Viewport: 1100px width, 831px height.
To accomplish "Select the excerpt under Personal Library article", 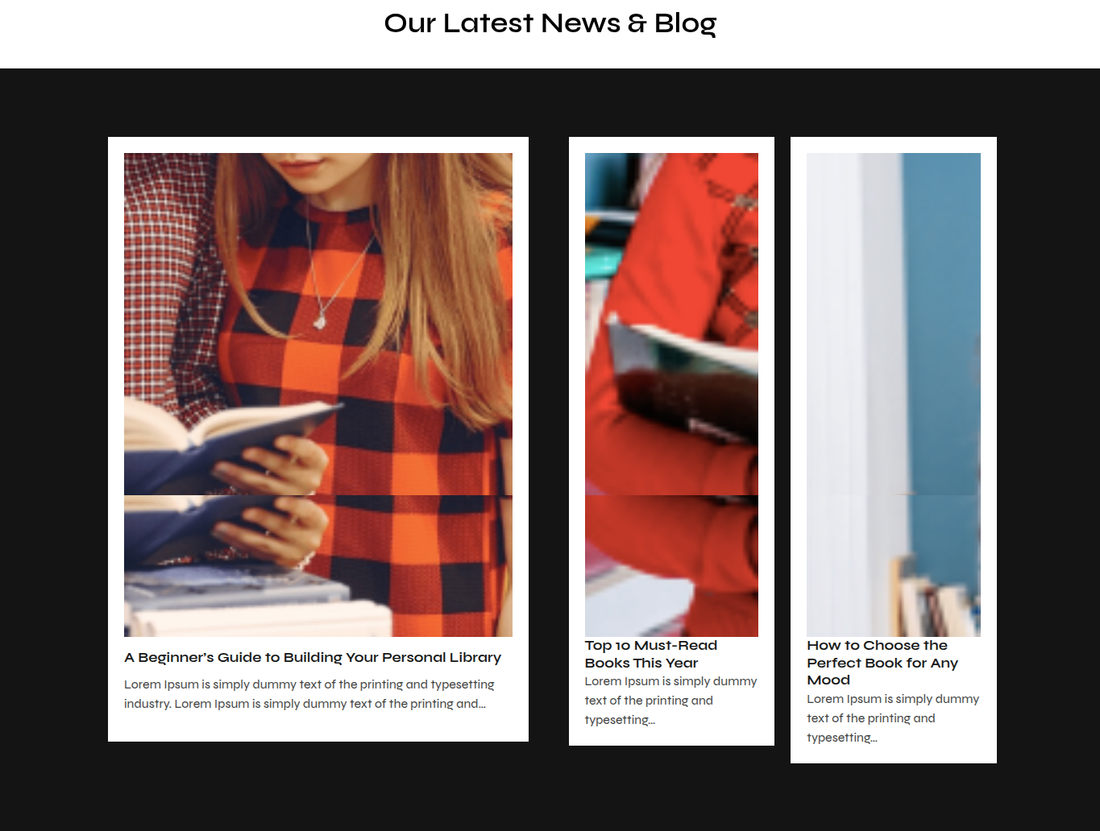I will point(309,694).
